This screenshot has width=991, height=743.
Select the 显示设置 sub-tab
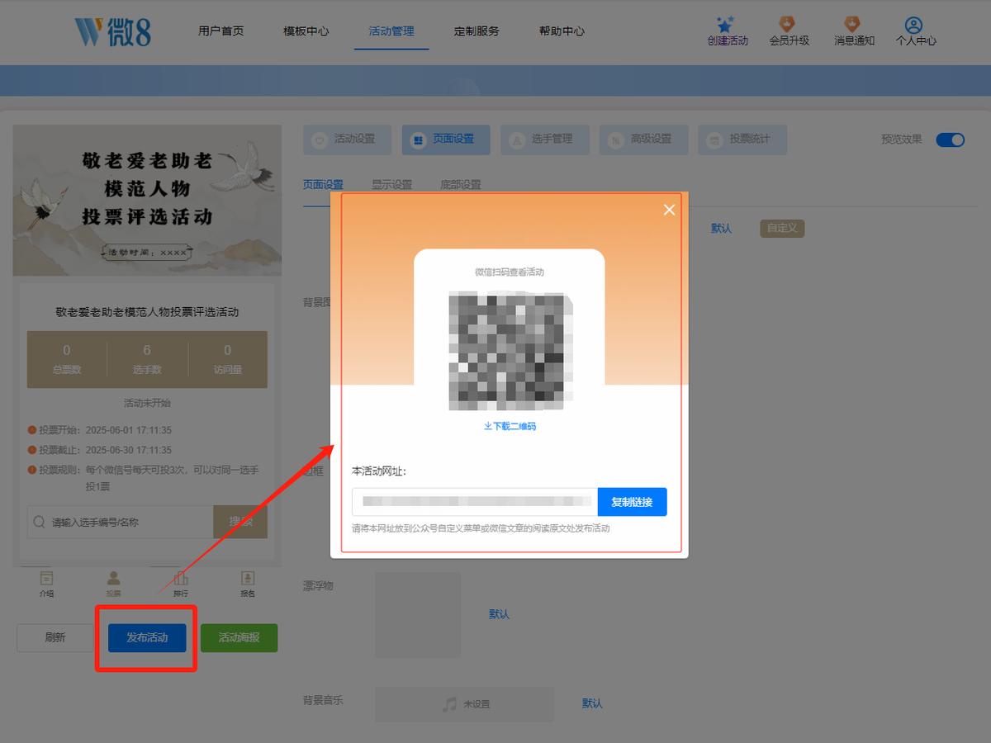click(x=391, y=185)
